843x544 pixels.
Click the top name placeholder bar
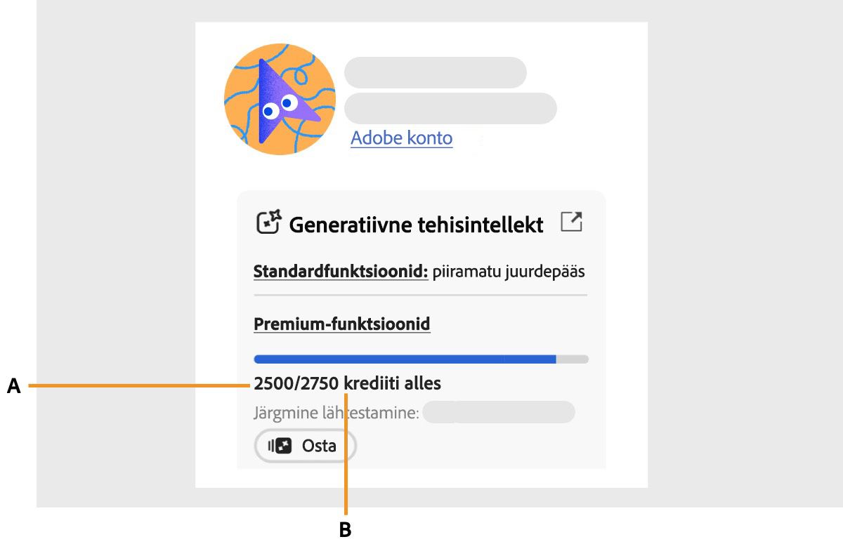(435, 72)
